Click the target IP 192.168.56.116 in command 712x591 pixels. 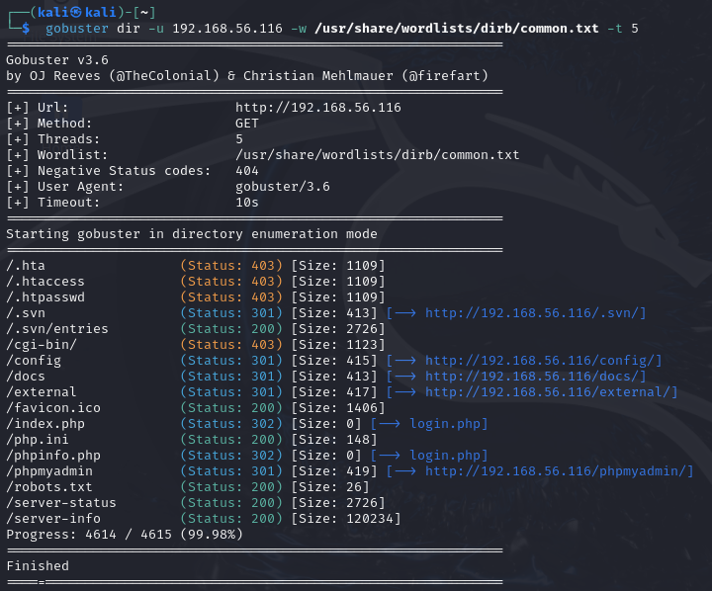(x=227, y=29)
